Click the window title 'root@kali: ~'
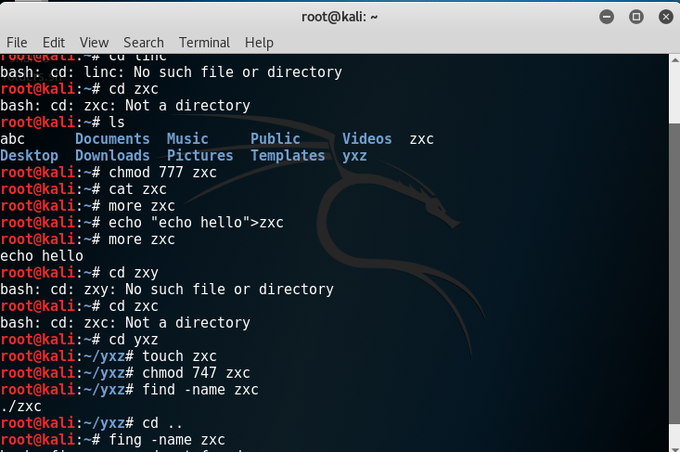680x452 pixels. pos(340,17)
